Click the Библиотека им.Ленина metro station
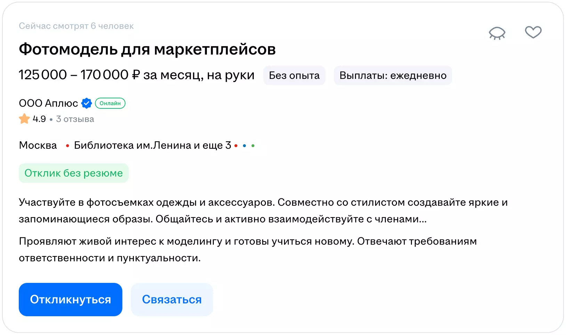 tap(133, 145)
